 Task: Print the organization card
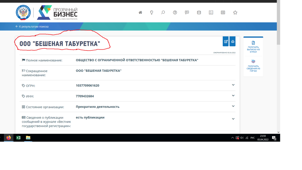233,41
